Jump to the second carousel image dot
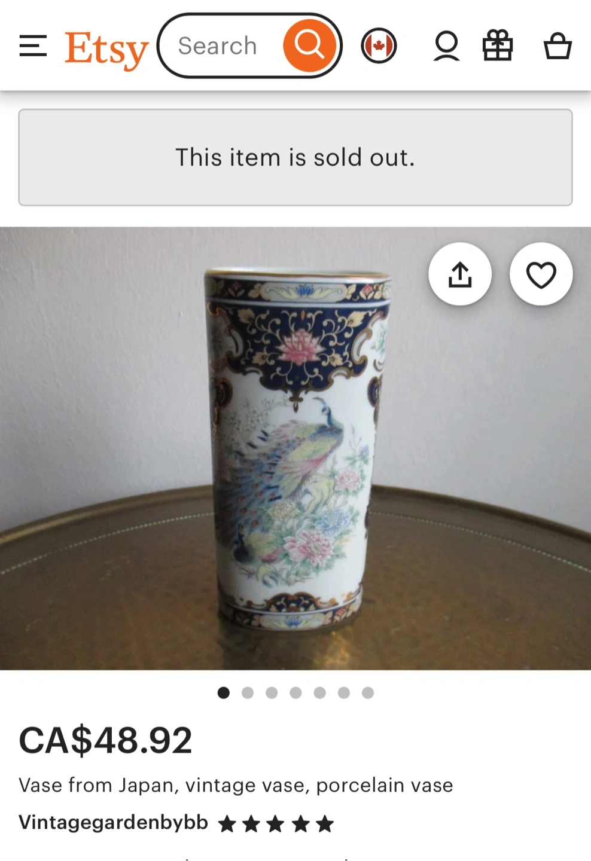The height and width of the screenshot is (861, 591). pyautogui.click(x=248, y=692)
